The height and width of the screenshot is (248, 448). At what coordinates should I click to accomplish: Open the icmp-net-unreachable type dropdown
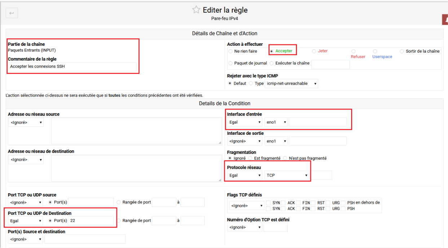[x=292, y=83]
